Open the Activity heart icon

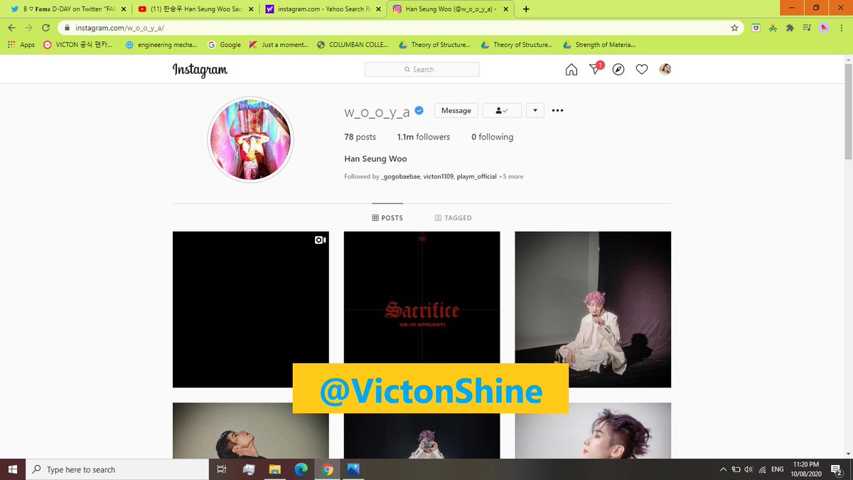tap(641, 69)
